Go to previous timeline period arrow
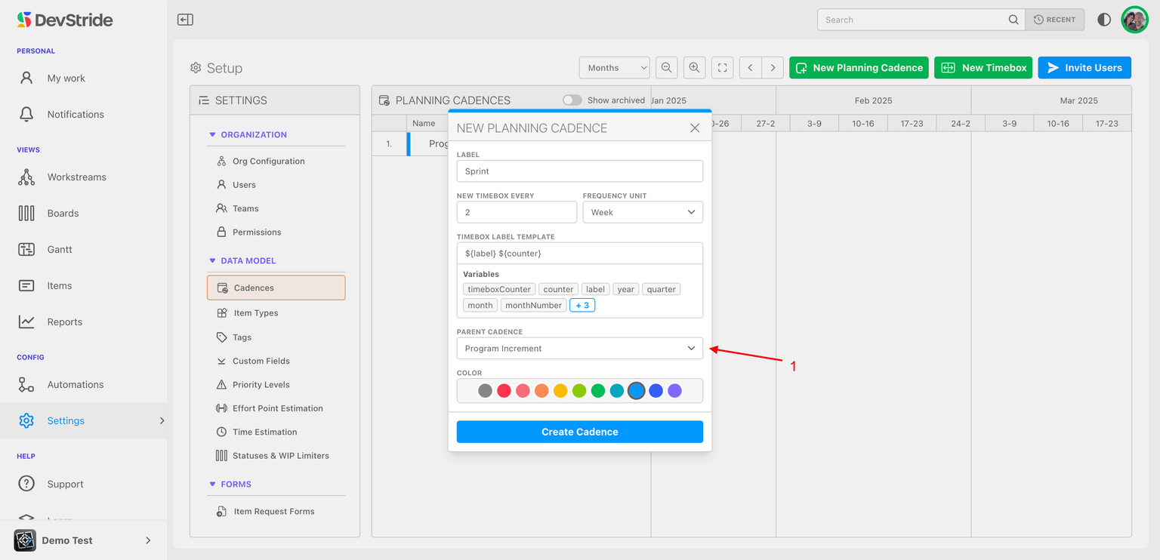The image size is (1160, 560). [750, 68]
